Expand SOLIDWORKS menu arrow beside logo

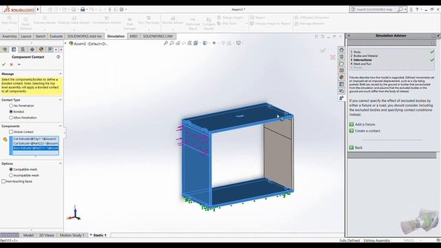click(38, 9)
